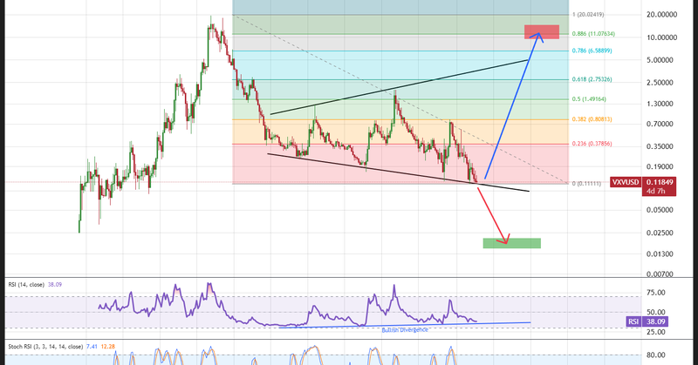698x365 pixels.
Task: Click the 50.00 RSI axis label
Action: (657, 312)
